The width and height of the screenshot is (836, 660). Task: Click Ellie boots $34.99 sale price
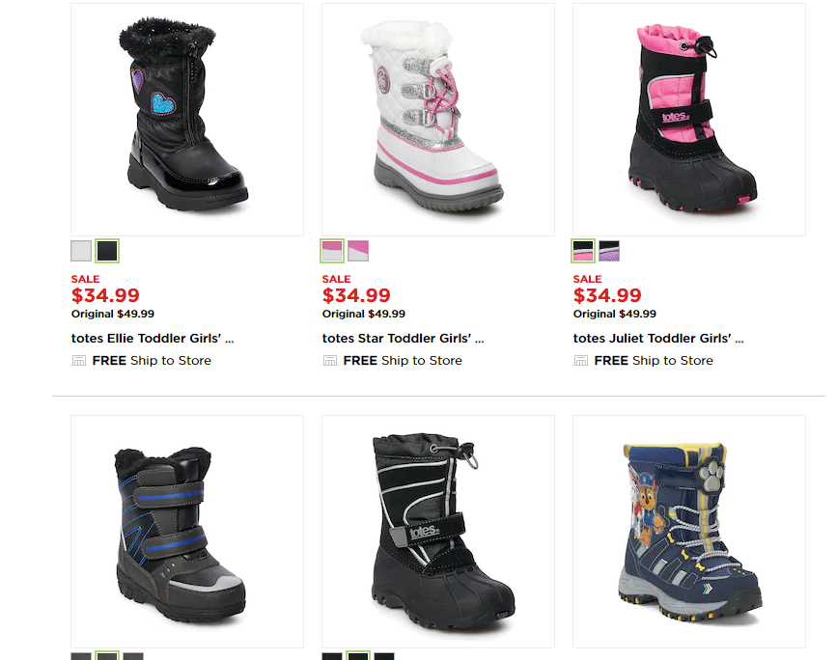105,295
